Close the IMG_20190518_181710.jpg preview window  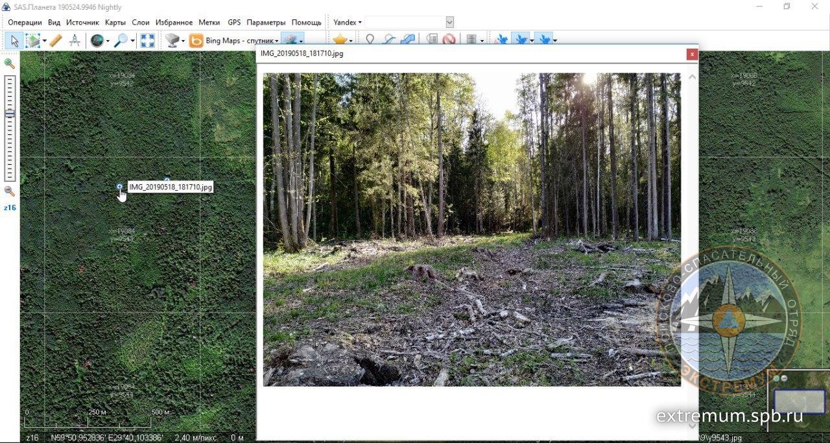(x=692, y=54)
